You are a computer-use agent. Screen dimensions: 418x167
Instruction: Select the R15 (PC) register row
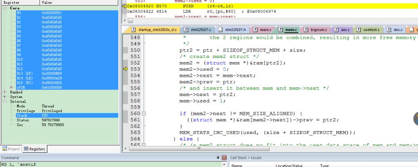pyautogui.click(x=67, y=83)
